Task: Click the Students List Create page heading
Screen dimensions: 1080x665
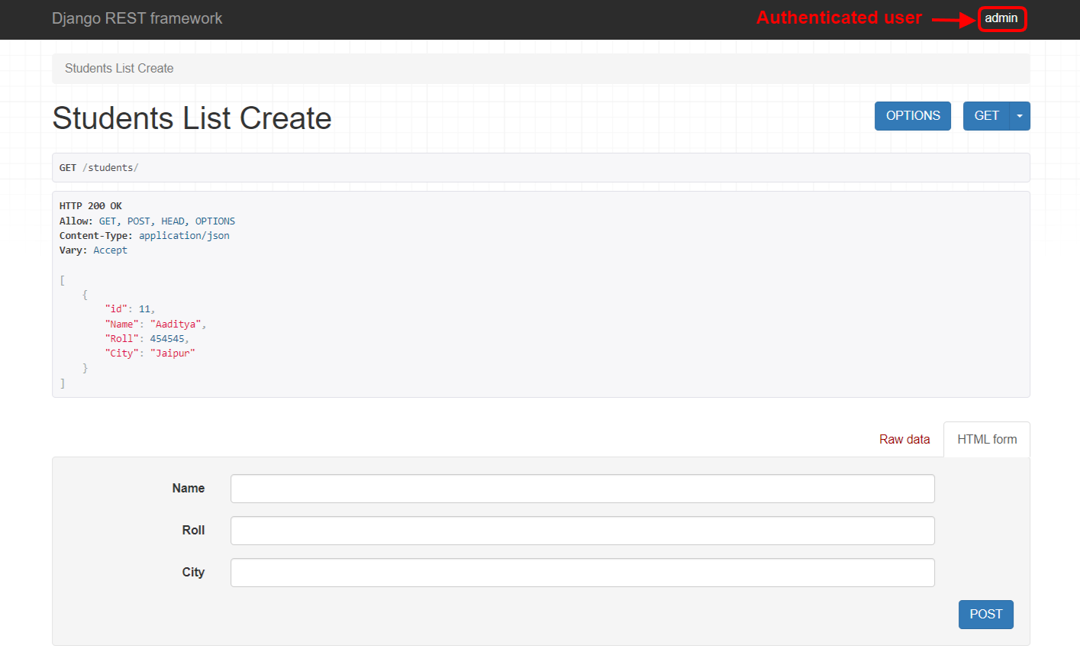Action: 192,118
